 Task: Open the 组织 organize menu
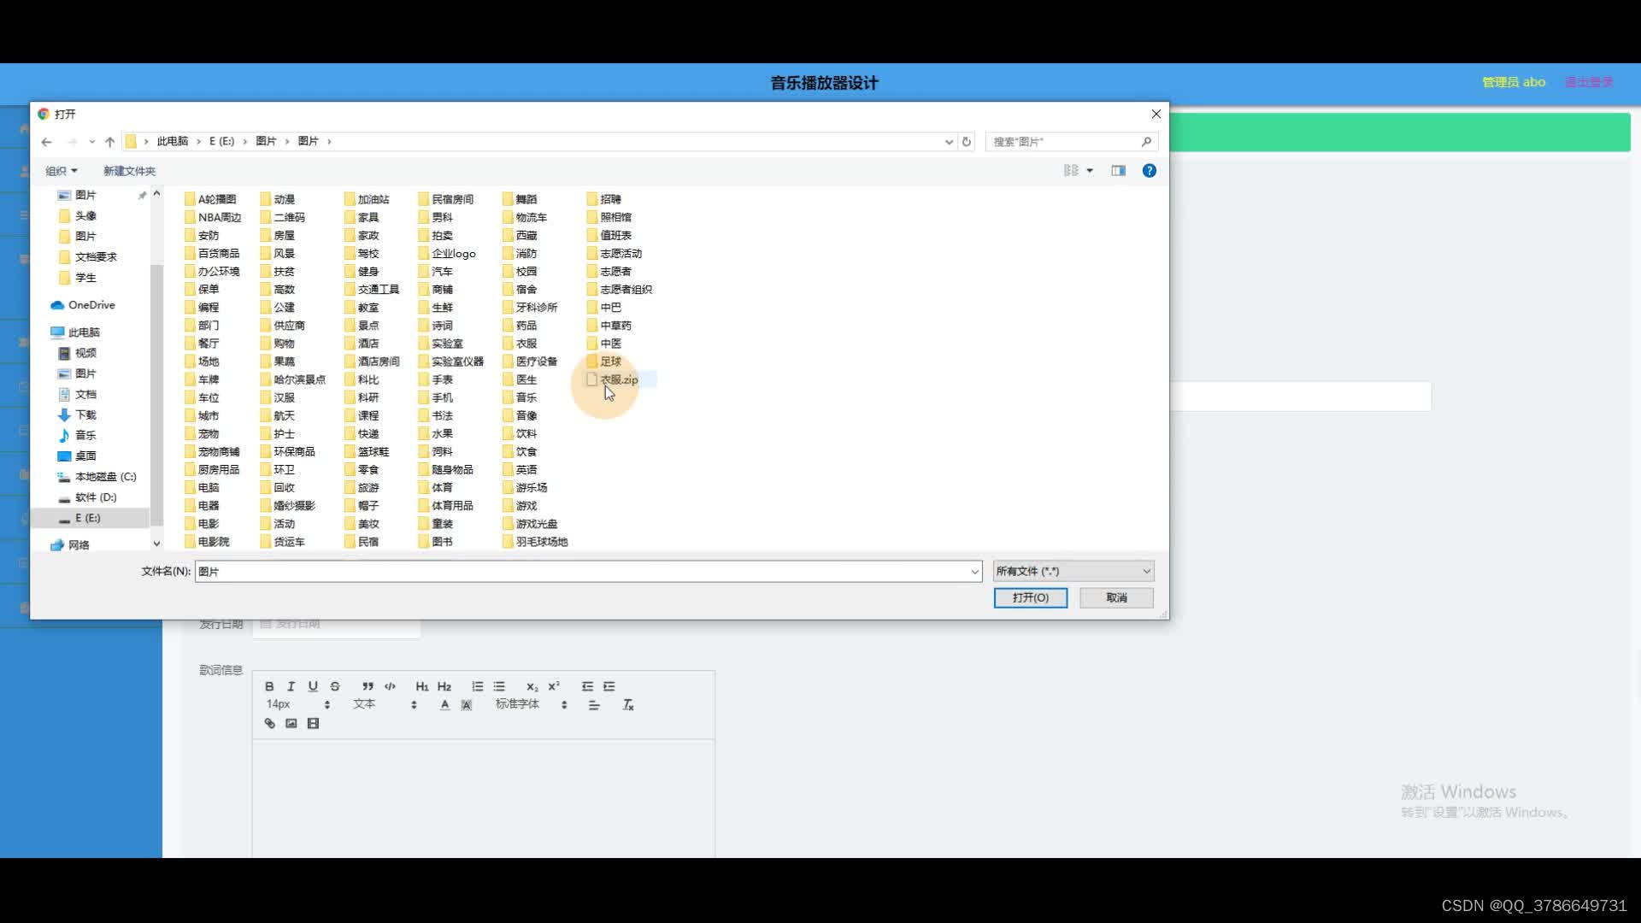click(61, 171)
